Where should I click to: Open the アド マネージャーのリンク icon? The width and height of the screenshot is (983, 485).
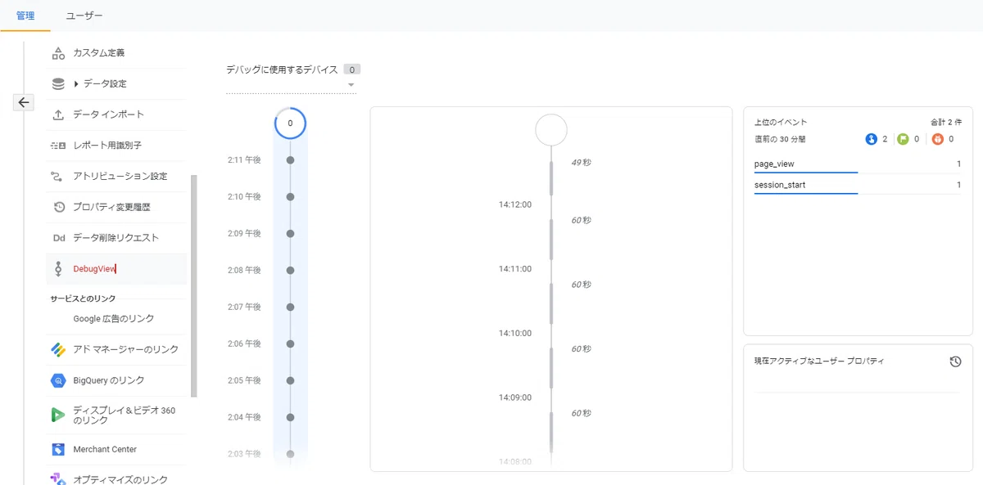pos(58,349)
